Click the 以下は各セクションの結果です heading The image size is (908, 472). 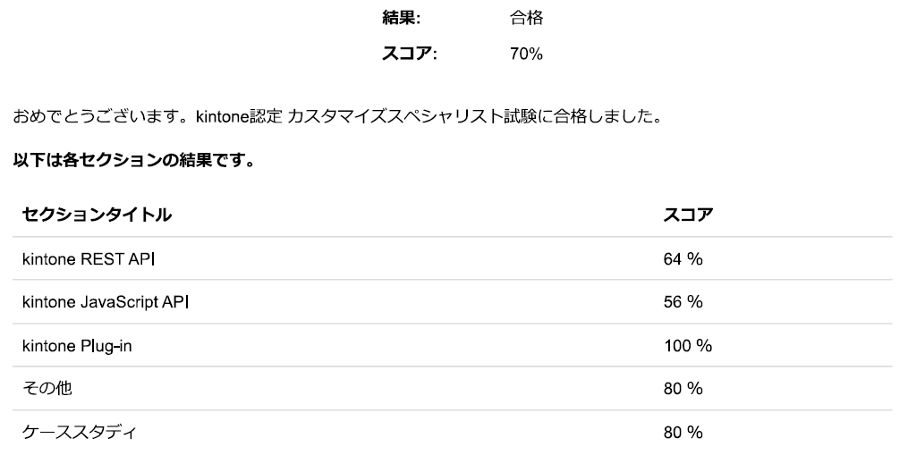133,161
